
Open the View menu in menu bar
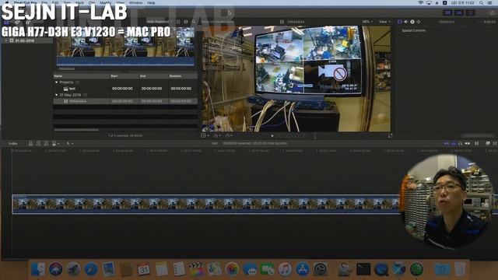(120, 2)
